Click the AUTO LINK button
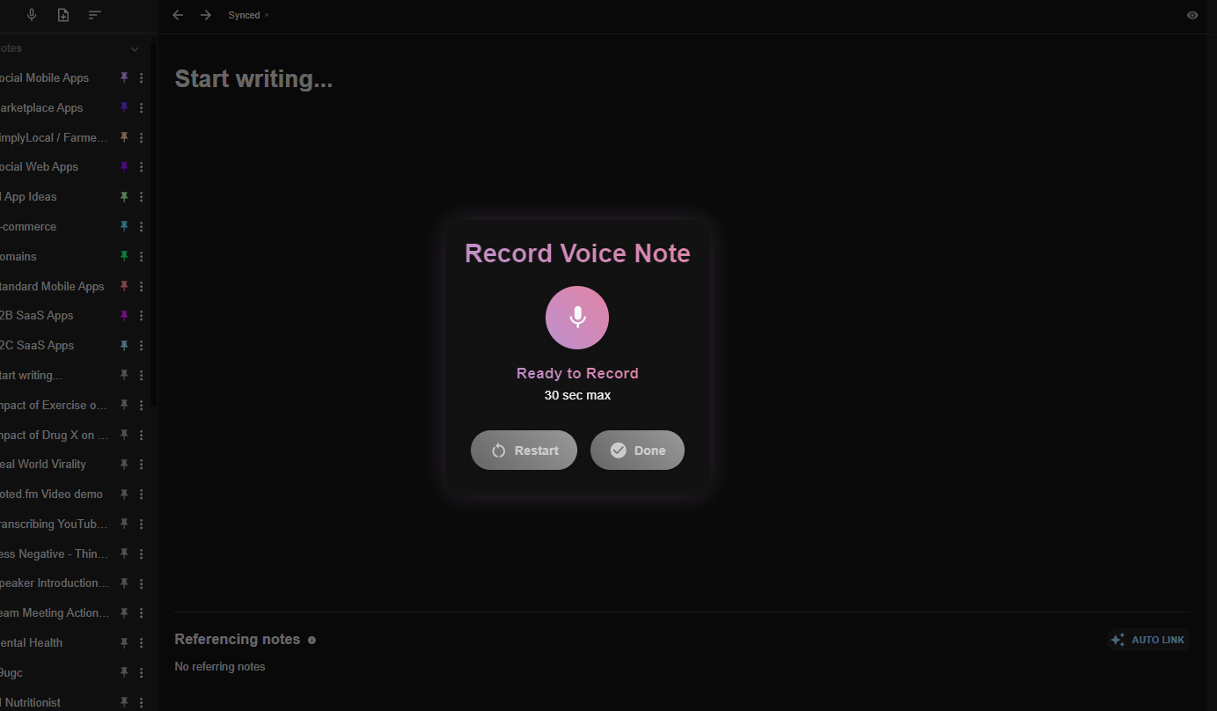Screen dimensions: 1217x711 (x=1148, y=640)
